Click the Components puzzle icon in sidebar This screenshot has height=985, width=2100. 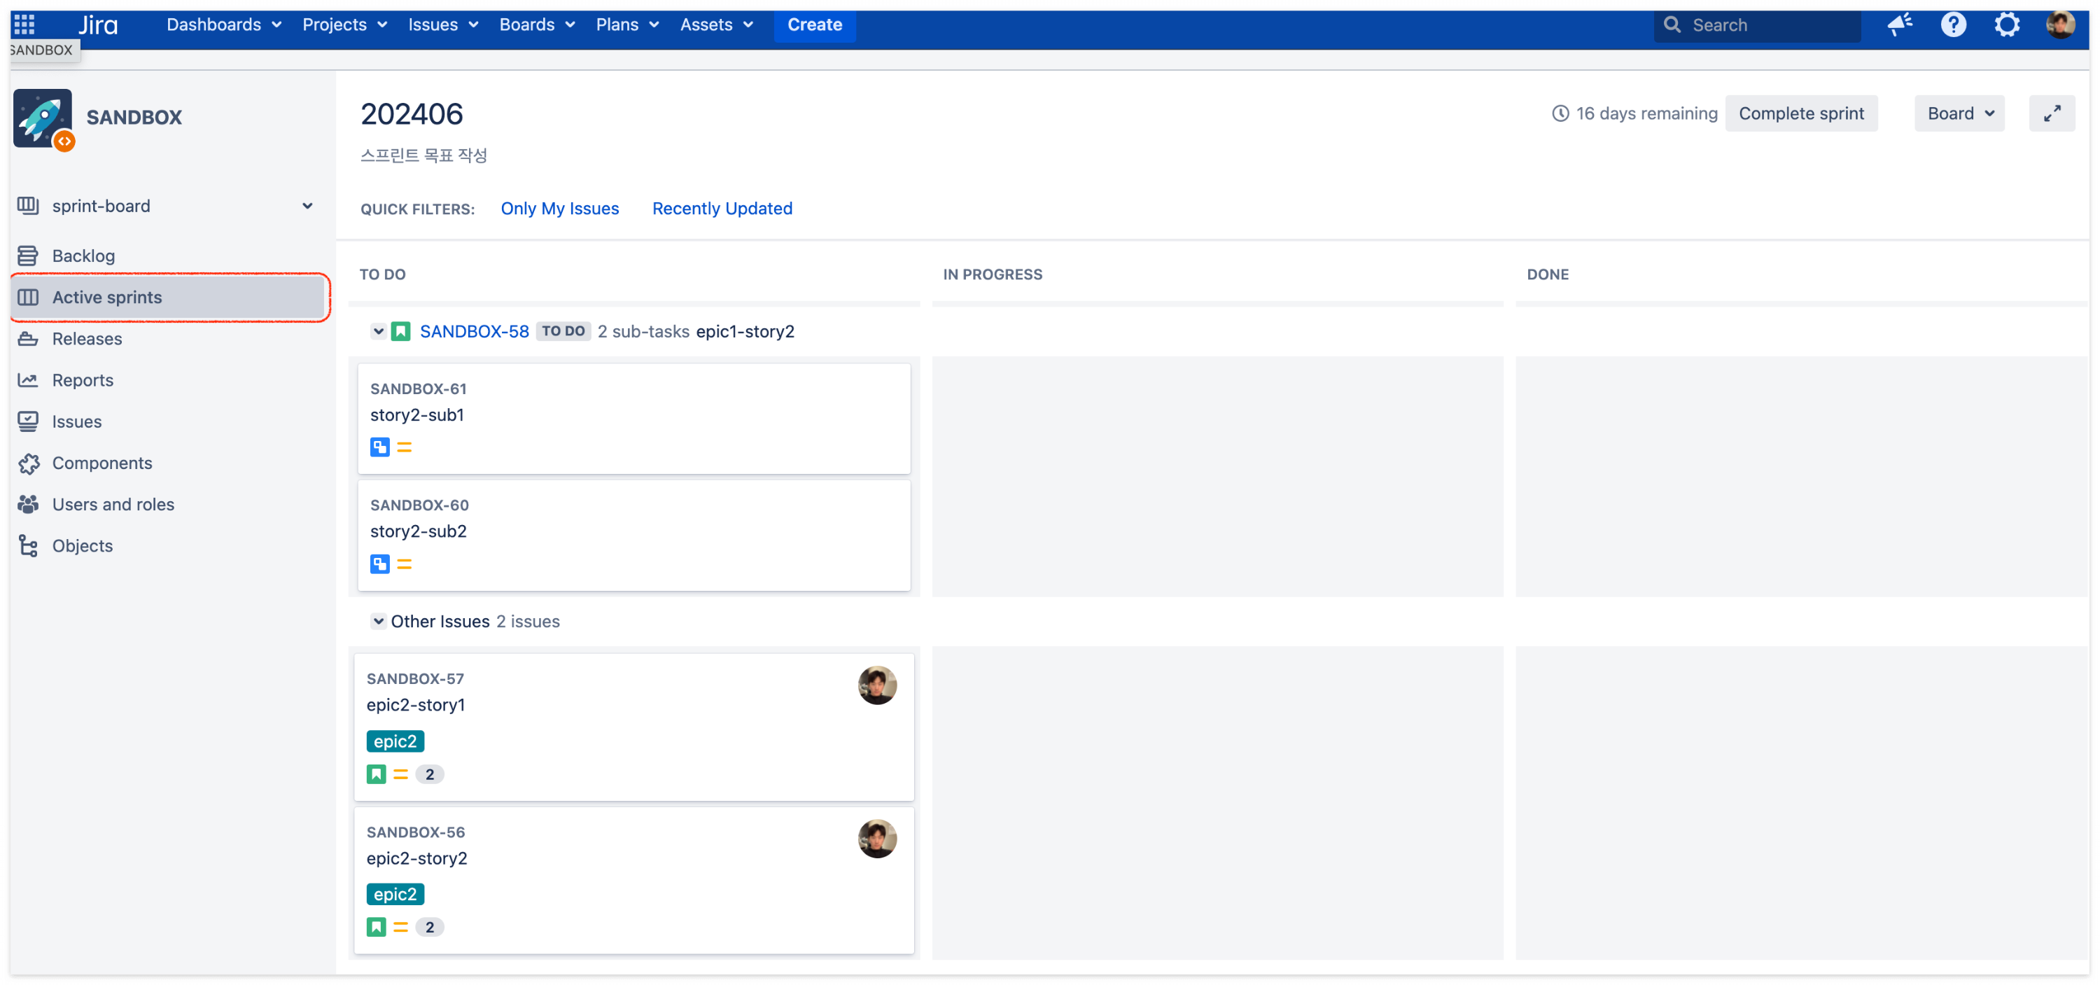29,463
